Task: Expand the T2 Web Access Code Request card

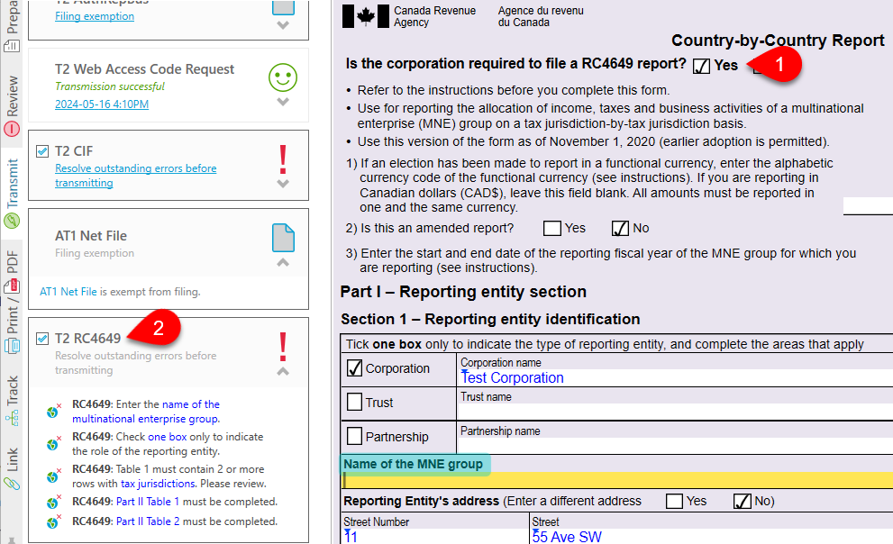Action: point(283,102)
